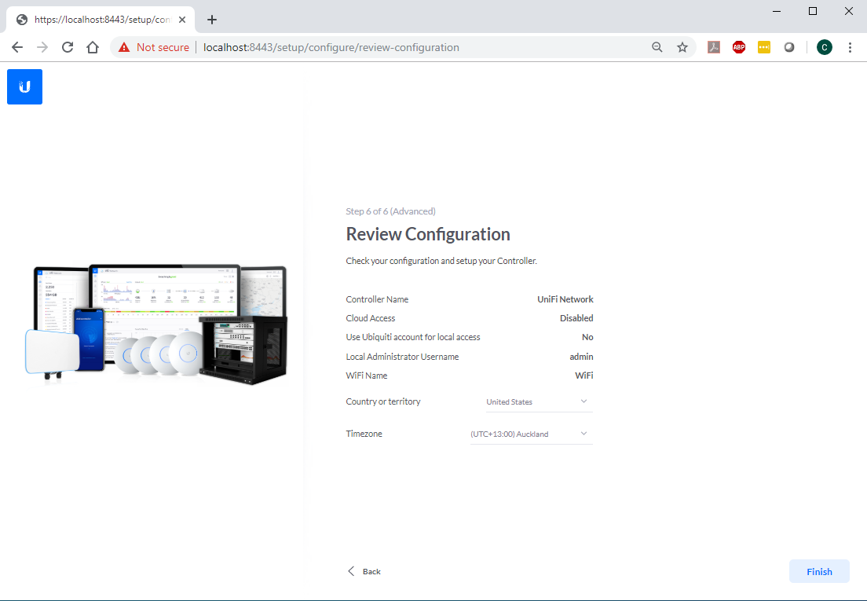Screen dimensions: 867x601
Task: Open the Chrome profile avatar C
Action: (825, 48)
